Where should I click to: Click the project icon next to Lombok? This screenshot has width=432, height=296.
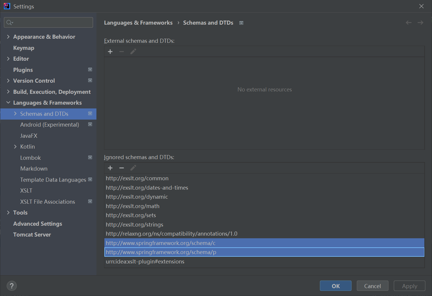point(90,157)
